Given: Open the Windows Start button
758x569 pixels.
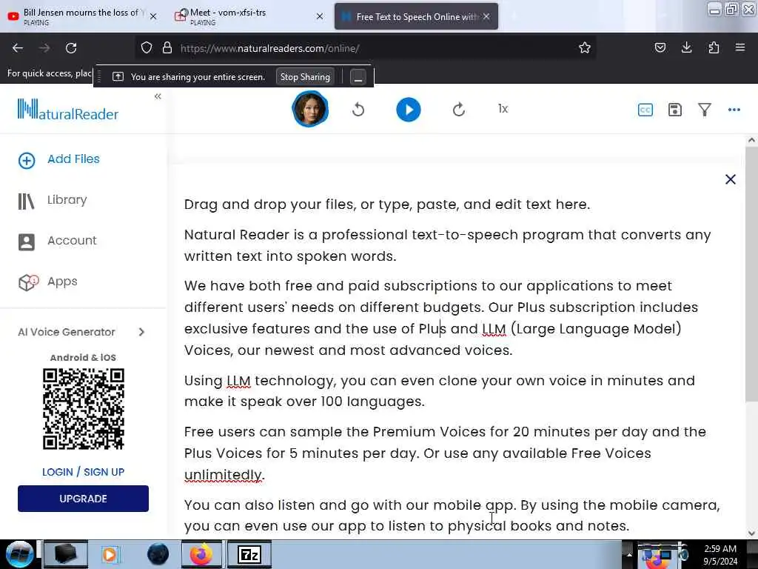Looking at the screenshot, I should 19,554.
